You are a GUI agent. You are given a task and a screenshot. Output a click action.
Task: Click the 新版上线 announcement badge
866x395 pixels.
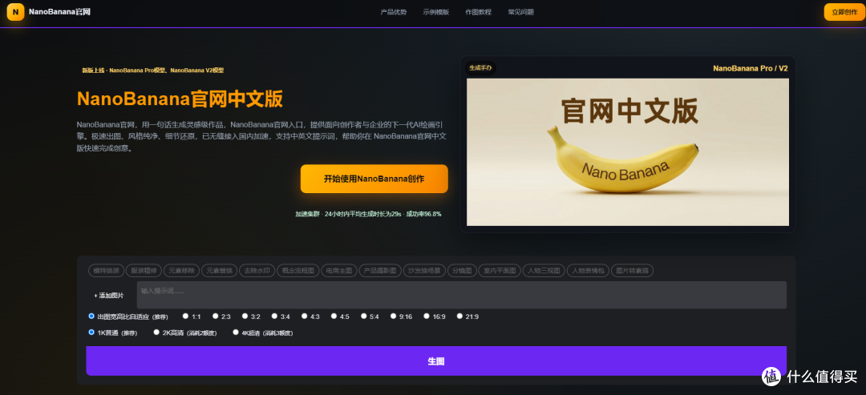tap(153, 71)
